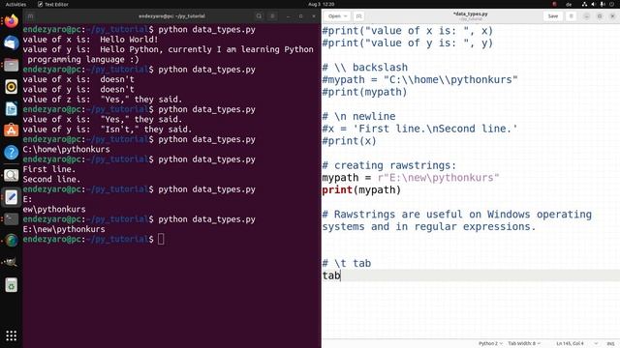
Task: Click terminal output 'E:\new\pythonkurs'
Action: 64,229
